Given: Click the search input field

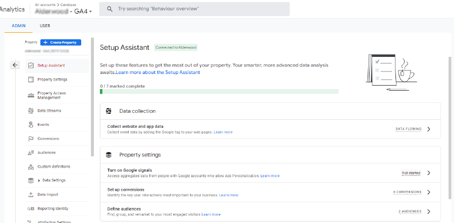Looking at the screenshot, I should [194, 9].
